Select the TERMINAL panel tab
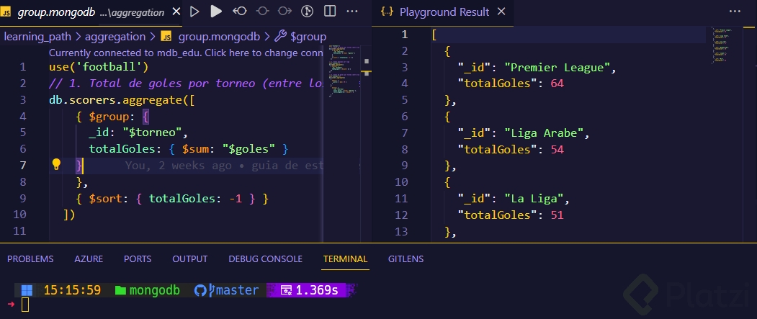The image size is (757, 319). (345, 259)
